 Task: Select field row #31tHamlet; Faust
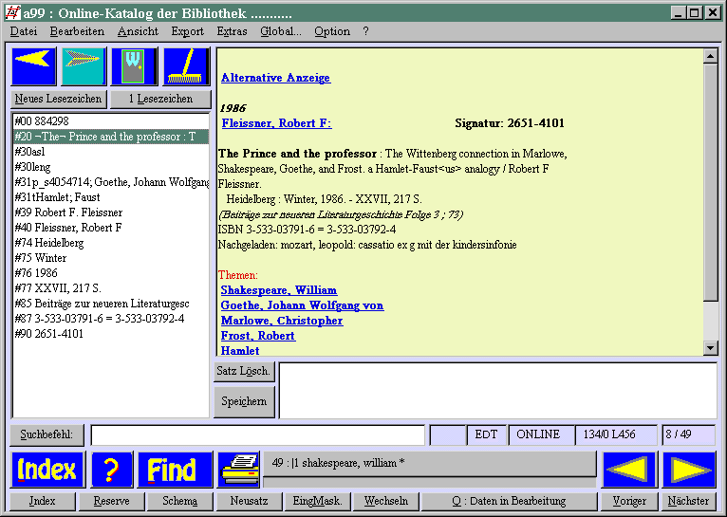click(111, 197)
